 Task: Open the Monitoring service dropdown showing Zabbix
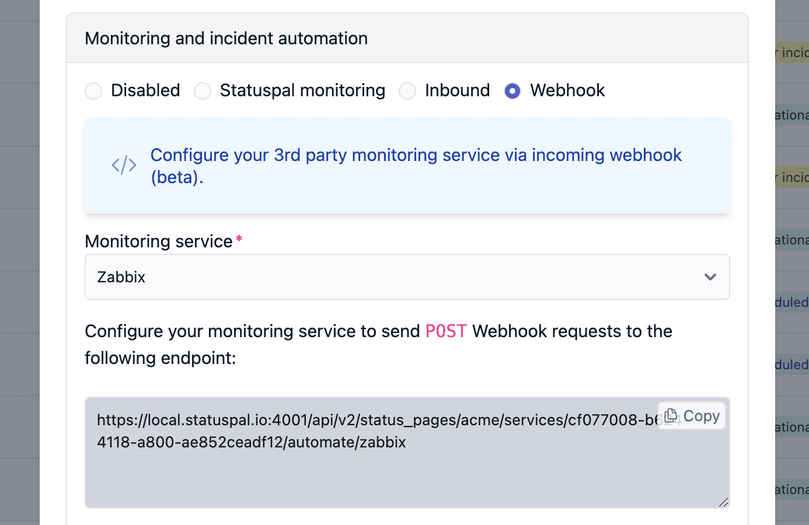407,277
